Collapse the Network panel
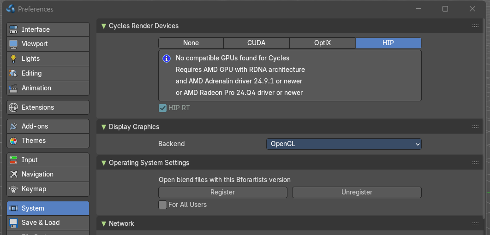This screenshot has height=235, width=490. click(104, 223)
